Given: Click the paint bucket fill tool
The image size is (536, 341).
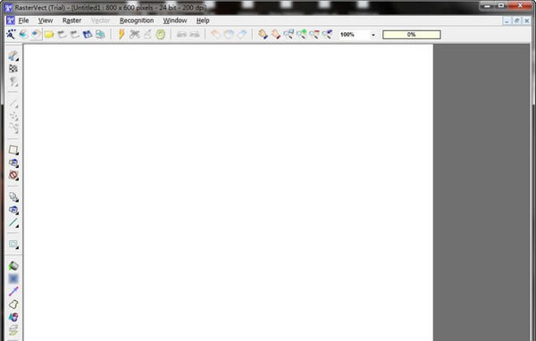Looking at the screenshot, I should pos(13,265).
